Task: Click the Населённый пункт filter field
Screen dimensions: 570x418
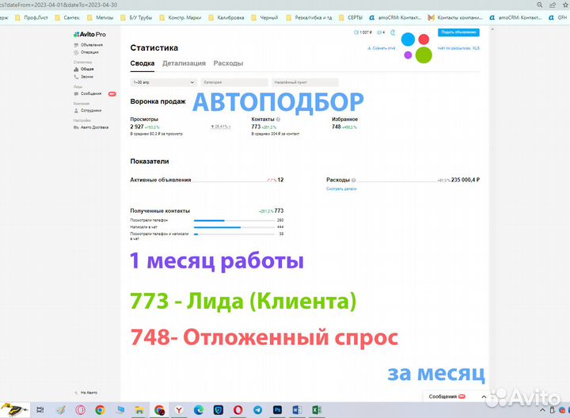Action: coord(305,82)
